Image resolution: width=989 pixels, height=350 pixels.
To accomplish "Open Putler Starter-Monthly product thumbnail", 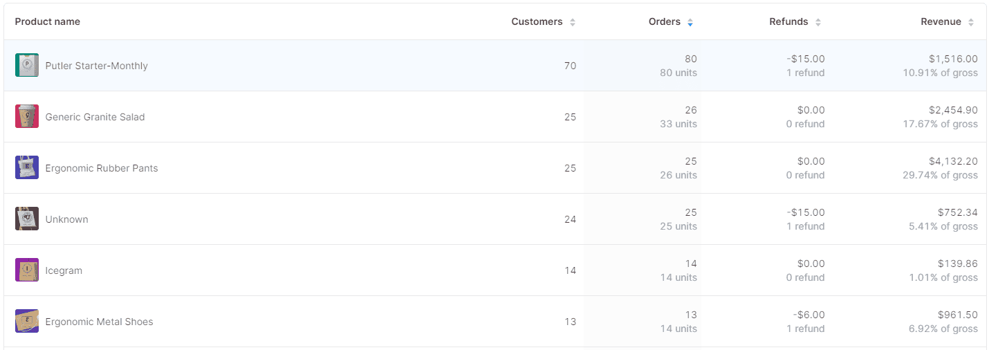I will coord(27,65).
